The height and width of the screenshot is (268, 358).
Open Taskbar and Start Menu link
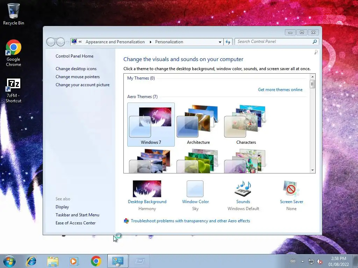pyautogui.click(x=77, y=215)
